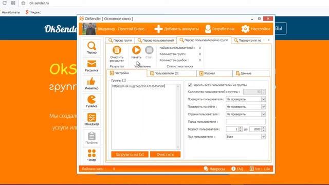Screen dimensions: 329x185
Task: Open the Пользователи [0] tab
Action: click(172, 73)
